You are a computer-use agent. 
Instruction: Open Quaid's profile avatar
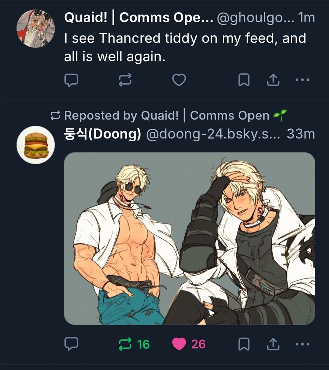click(36, 28)
